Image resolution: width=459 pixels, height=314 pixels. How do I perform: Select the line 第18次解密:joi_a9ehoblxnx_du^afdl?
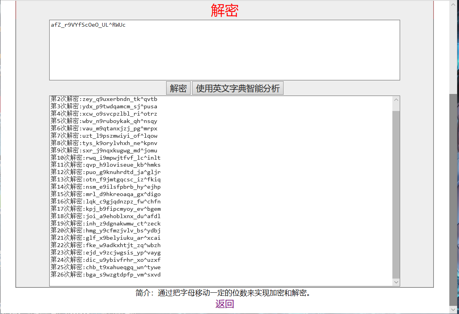pos(106,216)
